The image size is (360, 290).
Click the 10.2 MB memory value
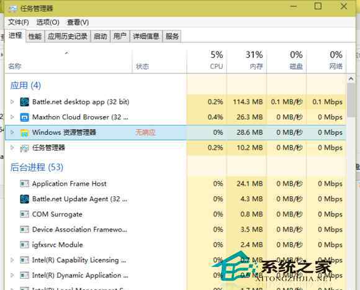click(x=250, y=148)
